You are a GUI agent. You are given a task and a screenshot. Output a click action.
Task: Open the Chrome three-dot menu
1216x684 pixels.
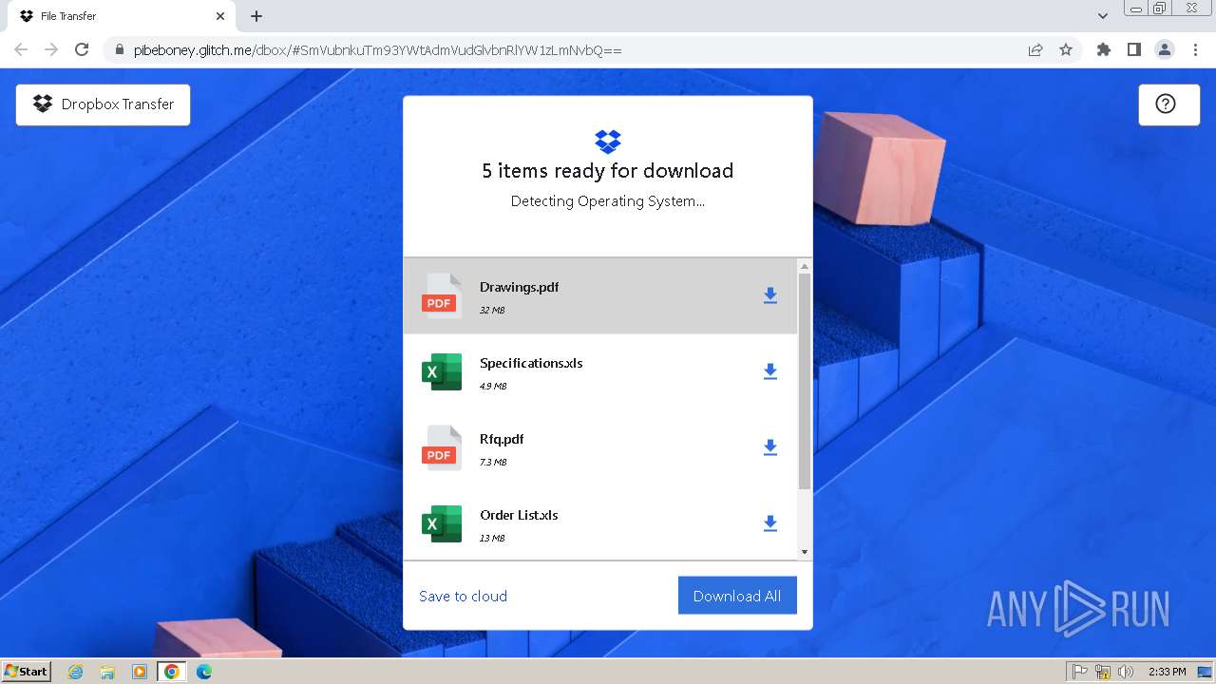tap(1195, 49)
